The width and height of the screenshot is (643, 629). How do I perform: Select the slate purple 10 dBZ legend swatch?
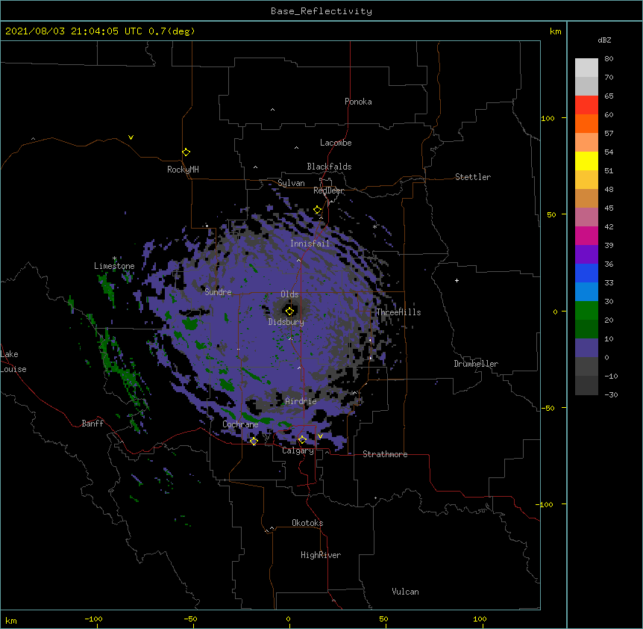click(x=586, y=348)
